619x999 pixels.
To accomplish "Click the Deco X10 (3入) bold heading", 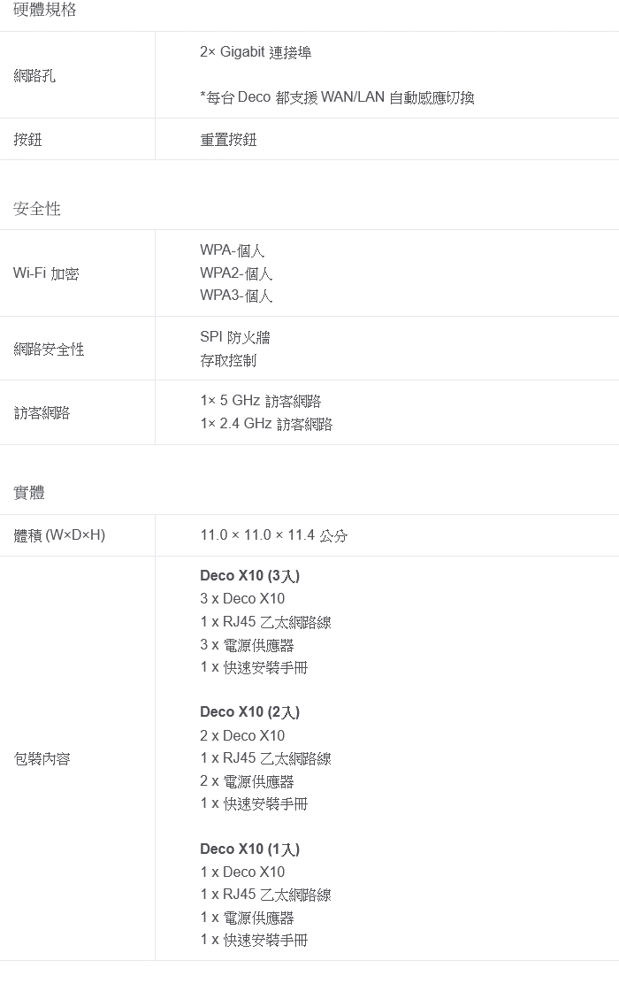I will pyautogui.click(x=249, y=576).
